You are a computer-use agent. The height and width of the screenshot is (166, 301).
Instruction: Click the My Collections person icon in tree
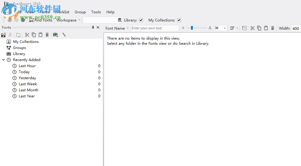(x=9, y=42)
